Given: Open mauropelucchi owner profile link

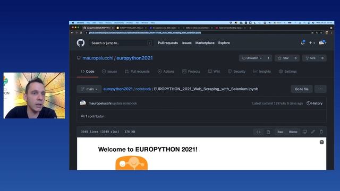Looking at the screenshot, I should 98,58.
